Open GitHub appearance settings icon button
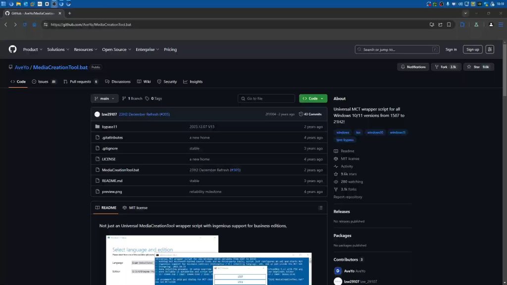Viewport: 507px width, 285px height. 490,49
